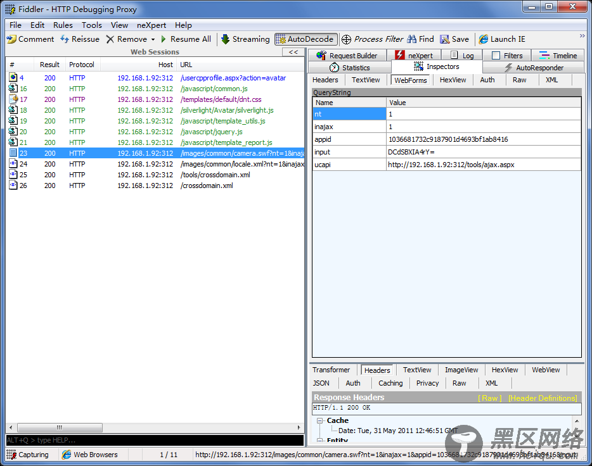Open the response Transformer tab
592x466 pixels.
click(x=331, y=370)
